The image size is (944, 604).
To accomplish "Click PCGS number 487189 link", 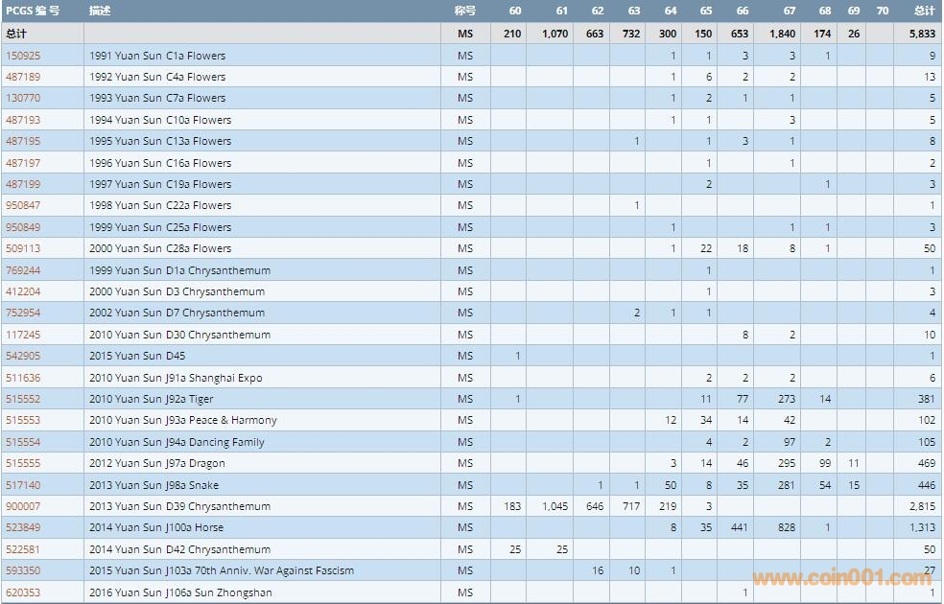I will pos(23,77).
